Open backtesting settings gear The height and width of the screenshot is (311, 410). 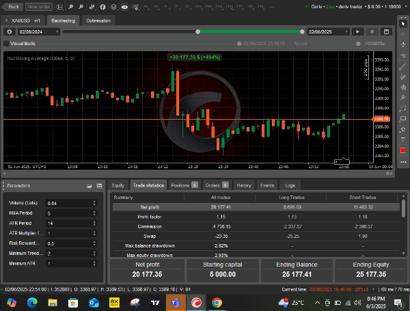coord(10,31)
